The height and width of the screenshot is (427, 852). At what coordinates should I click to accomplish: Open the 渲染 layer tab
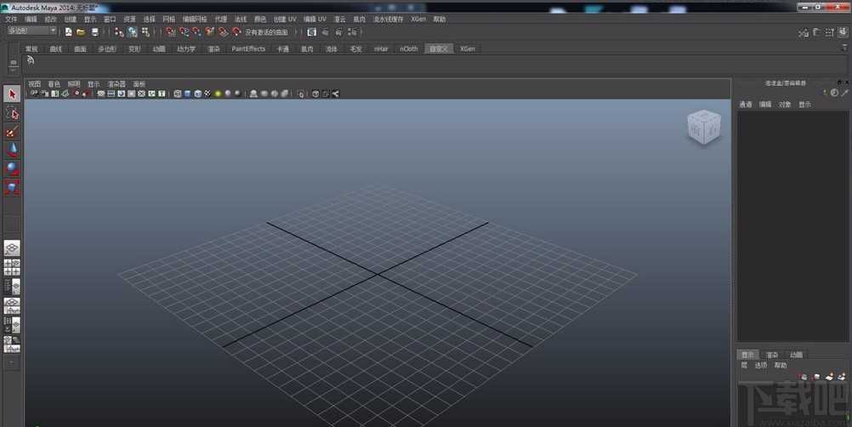771,355
